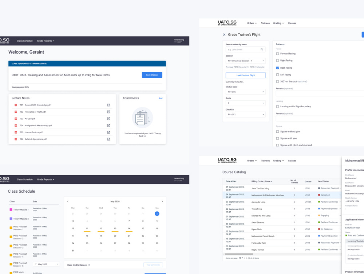Open the Module code dropdown showing P010.05
The image size is (364, 274).
(246, 92)
